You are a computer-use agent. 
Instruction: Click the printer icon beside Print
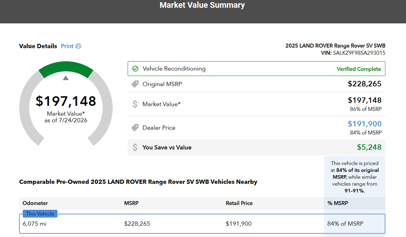coord(79,46)
